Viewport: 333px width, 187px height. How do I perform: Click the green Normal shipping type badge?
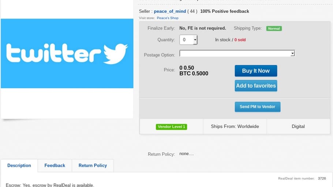274,28
